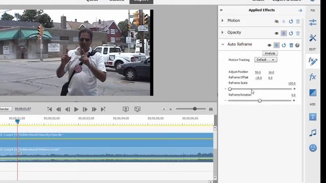This screenshot has height=183, width=326.
Task: Rewind the playback
Action: click(59, 109)
